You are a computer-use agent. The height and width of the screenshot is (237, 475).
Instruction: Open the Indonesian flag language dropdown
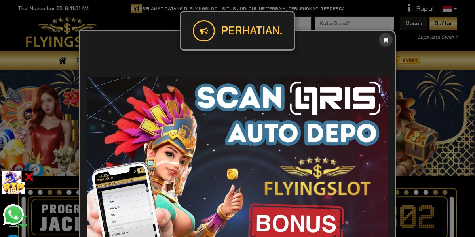[x=450, y=8]
